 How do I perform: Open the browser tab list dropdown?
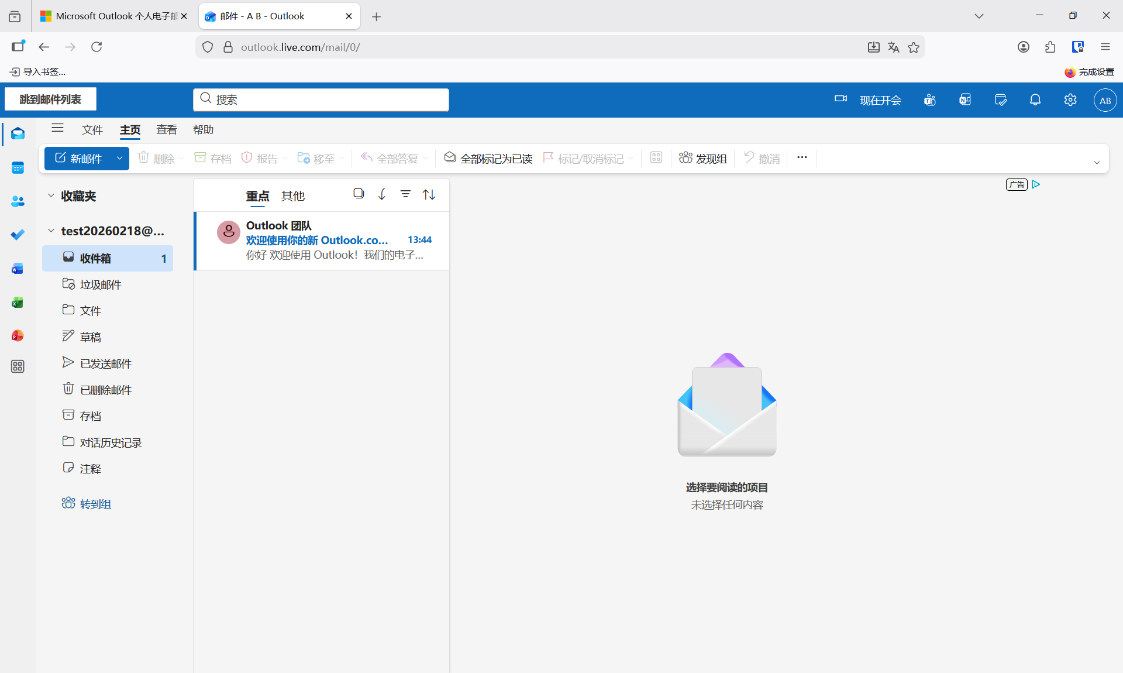pyautogui.click(x=979, y=16)
